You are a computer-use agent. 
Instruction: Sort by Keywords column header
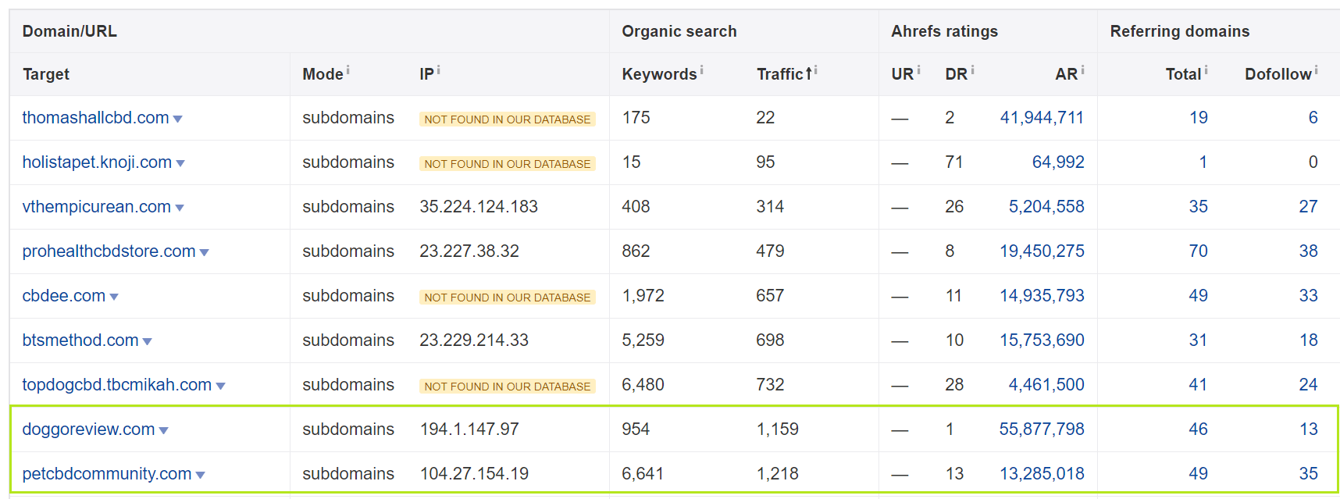(659, 74)
